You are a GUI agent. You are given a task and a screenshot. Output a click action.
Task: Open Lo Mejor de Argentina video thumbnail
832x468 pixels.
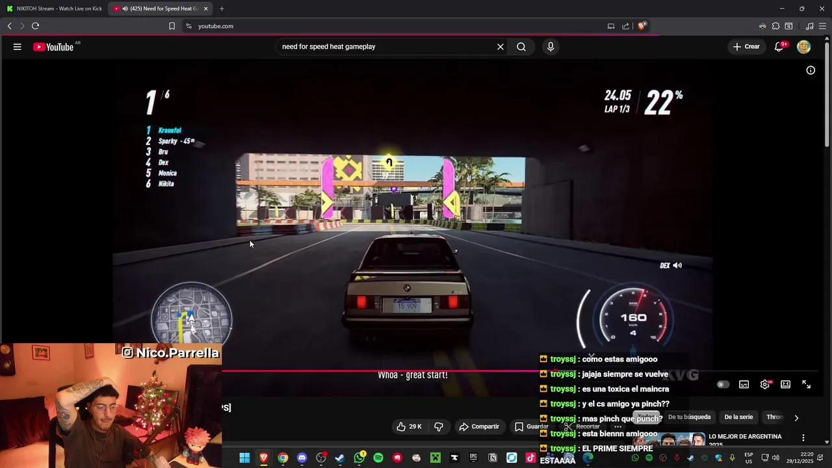669,440
